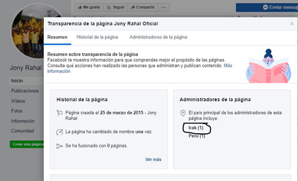Open Fotos in the left sidebar
Screen dimensions: 298x181
17,111
